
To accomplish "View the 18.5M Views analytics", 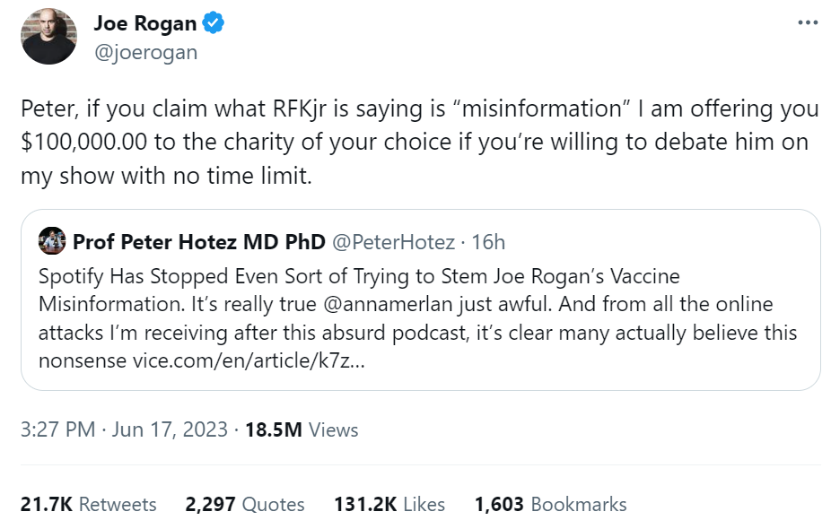I will tap(302, 429).
